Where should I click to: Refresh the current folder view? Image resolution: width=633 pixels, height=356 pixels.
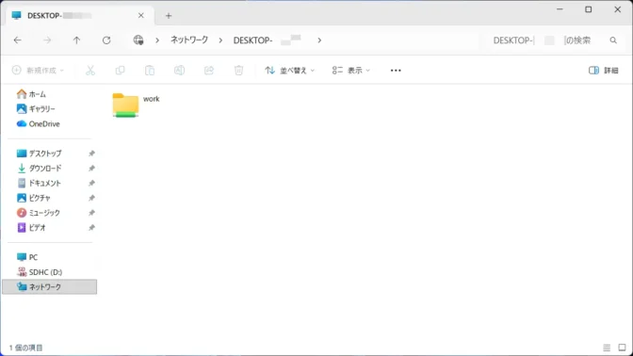[106, 40]
